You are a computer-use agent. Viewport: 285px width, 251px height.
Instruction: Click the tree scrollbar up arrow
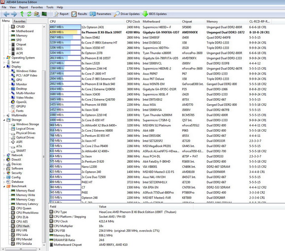[x=44, y=27]
